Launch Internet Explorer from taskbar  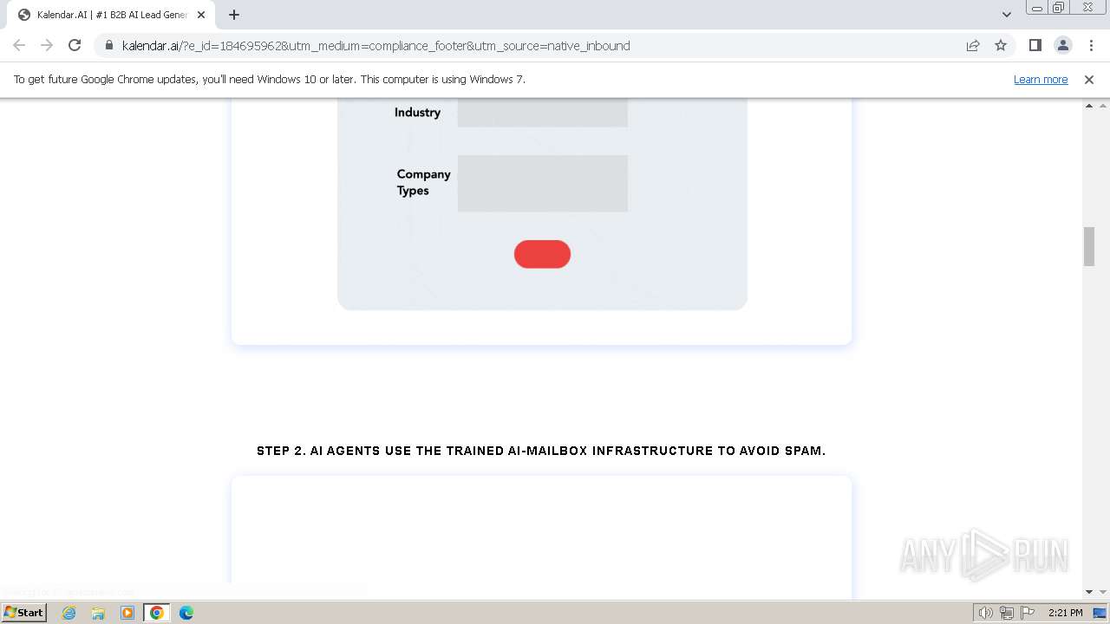69,613
